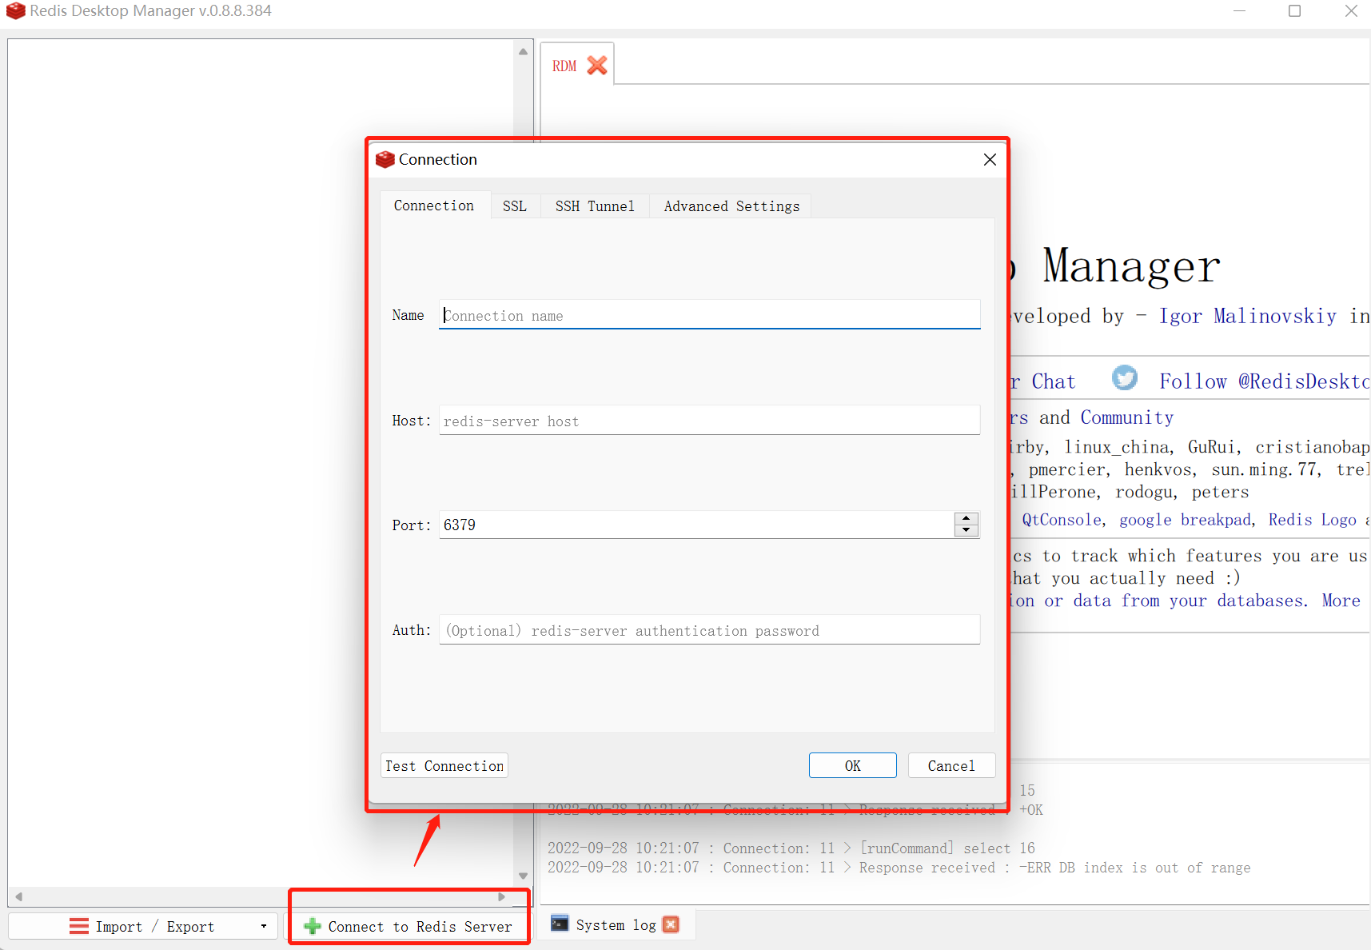Click the Import / Export button
Image resolution: width=1371 pixels, height=950 pixels.
pos(143,926)
